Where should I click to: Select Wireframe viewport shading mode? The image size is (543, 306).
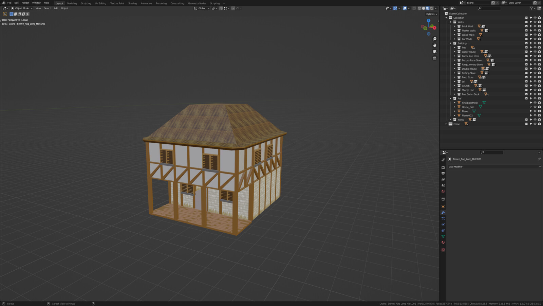(x=419, y=8)
